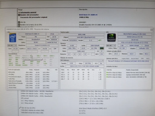155x116 pixels.
Task: Click the 'Legacy Boot' indicator label
Action: pos(125,59)
